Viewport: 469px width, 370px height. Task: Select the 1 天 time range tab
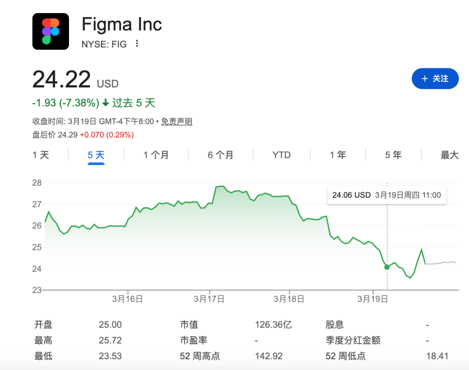41,155
